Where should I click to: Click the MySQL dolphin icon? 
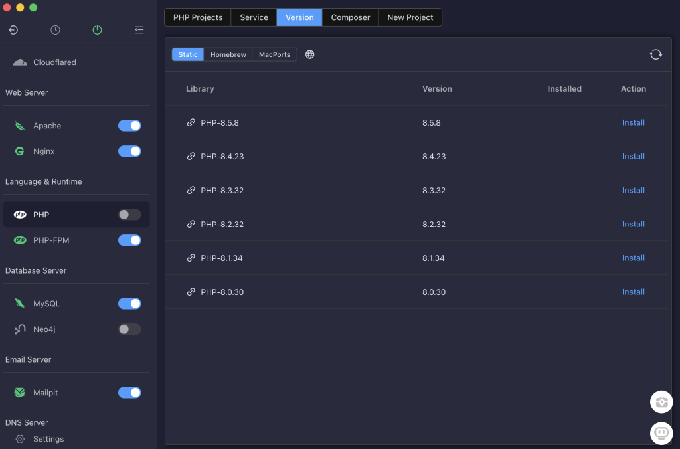(x=19, y=304)
